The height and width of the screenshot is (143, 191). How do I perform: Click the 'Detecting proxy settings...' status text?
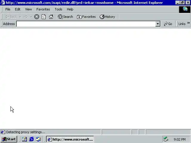point(26,132)
